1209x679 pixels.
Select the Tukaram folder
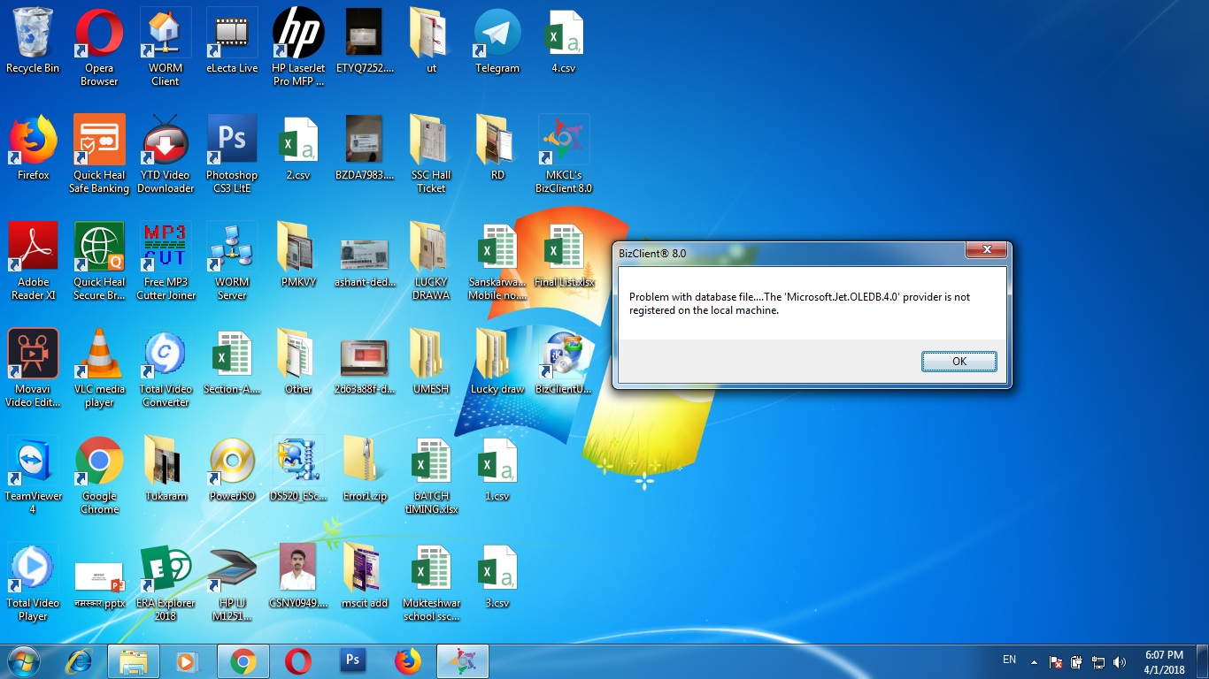click(x=166, y=469)
